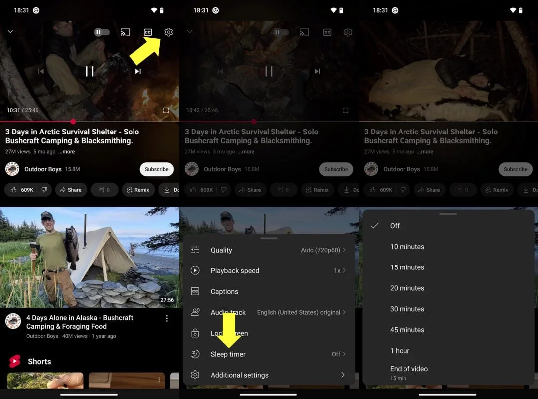Screen dimensions: 538x399
Task: Open Outdoor Boys channel avatar in left screen
Action: click(12, 169)
